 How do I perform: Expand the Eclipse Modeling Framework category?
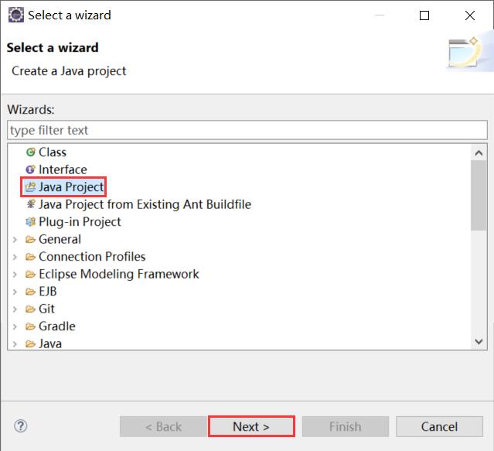15,274
